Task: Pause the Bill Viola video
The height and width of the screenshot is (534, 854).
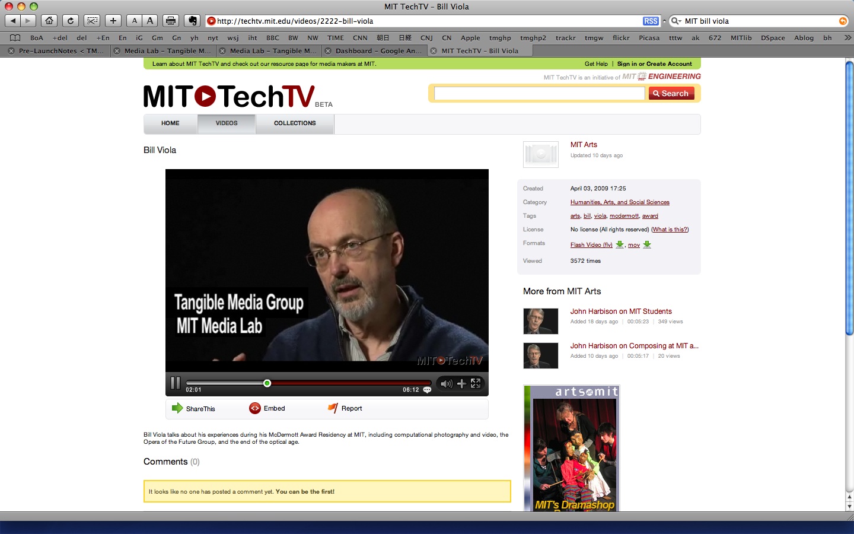Action: 175,383
